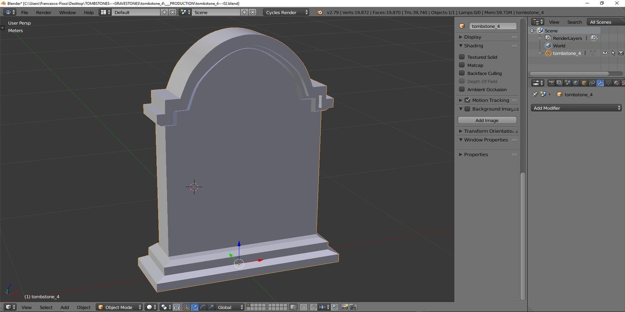
Task: Click the translate manipulator arrow icon
Action: click(195, 307)
